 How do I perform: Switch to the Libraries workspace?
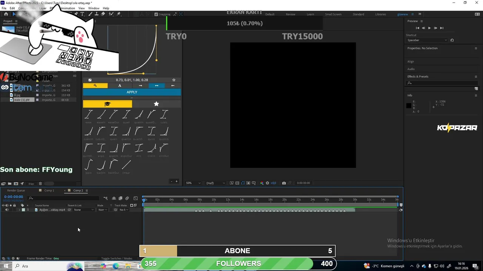click(380, 14)
